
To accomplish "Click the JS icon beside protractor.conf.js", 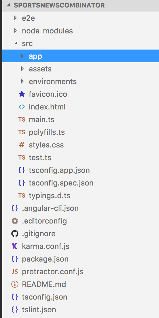I will (15, 272).
